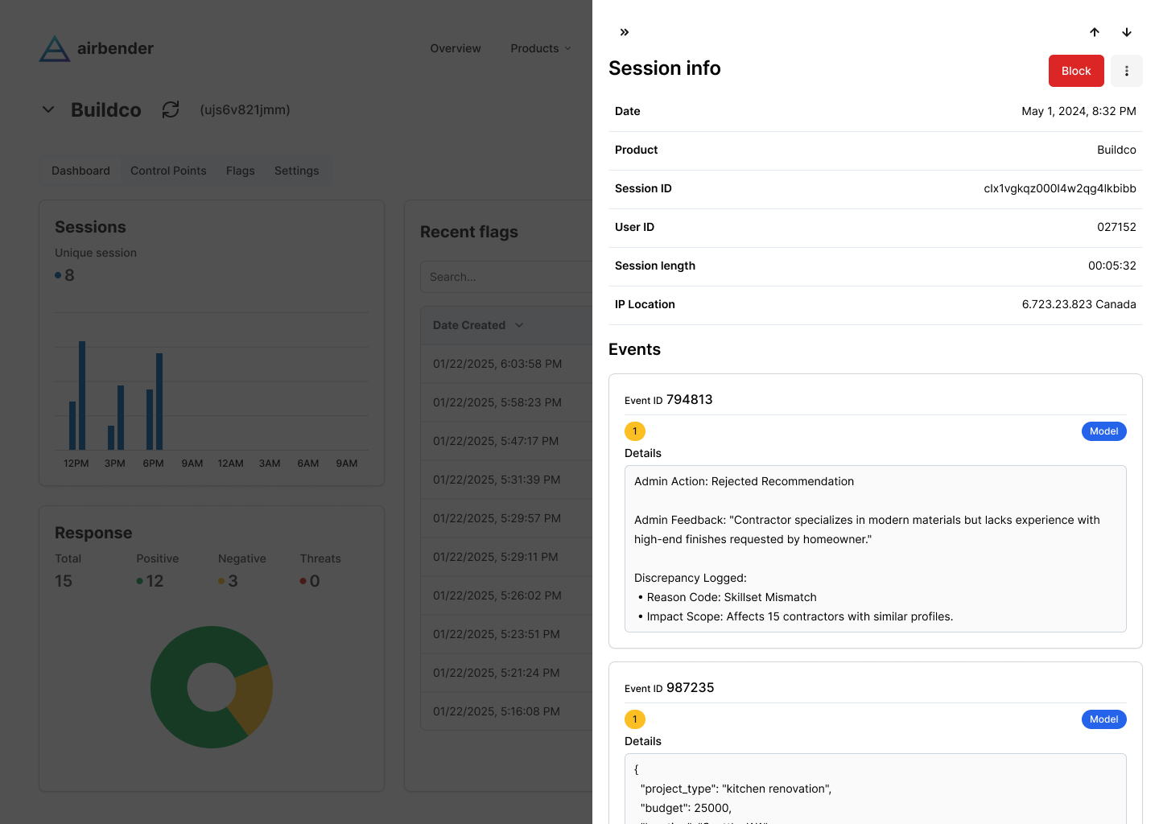Select flag row 01/22/2025, 6:03:58 PM
This screenshot has width=1159, height=824.
(506, 364)
